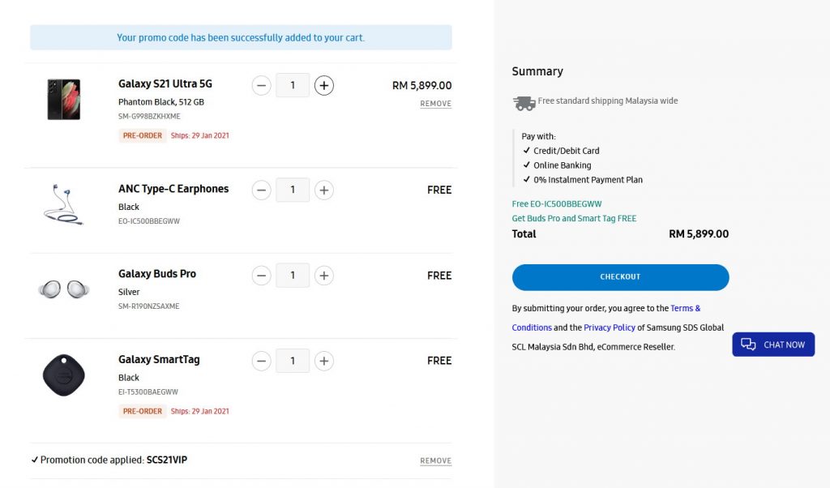830x488 pixels.
Task: Decrease quantity of Galaxy S21 Ultra 5G
Action: [261, 85]
